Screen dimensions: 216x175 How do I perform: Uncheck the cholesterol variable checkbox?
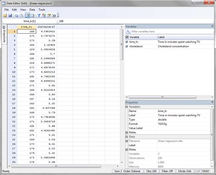(x=127, y=46)
